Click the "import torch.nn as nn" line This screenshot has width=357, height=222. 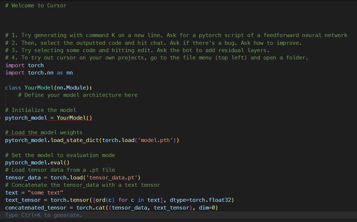point(39,73)
